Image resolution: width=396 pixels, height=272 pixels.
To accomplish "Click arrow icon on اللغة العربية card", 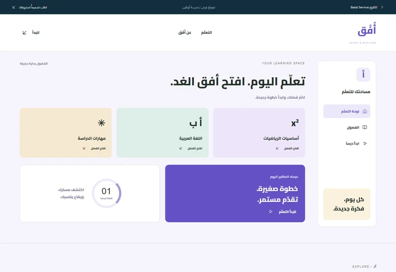I will [x=180, y=148].
